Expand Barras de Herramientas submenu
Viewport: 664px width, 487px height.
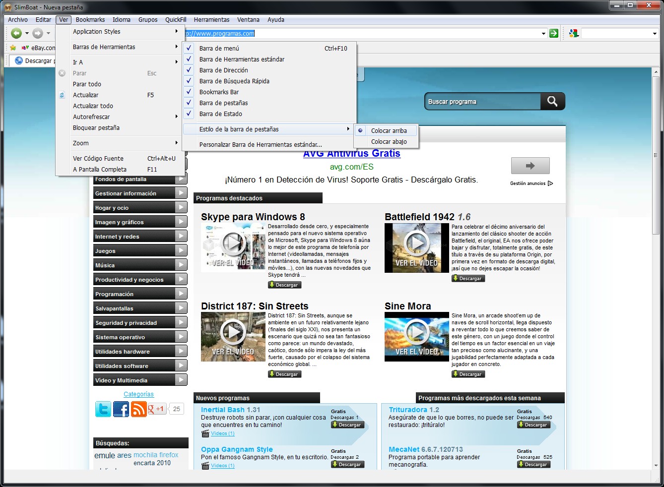coord(120,47)
